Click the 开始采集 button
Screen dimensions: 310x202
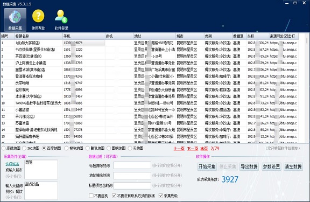207,166
